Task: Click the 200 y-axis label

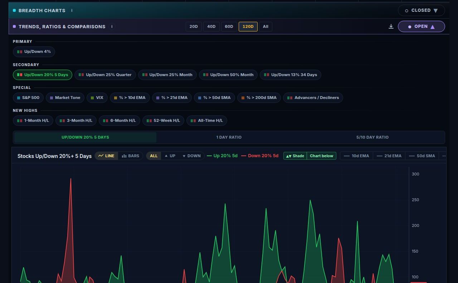Action: point(415,225)
